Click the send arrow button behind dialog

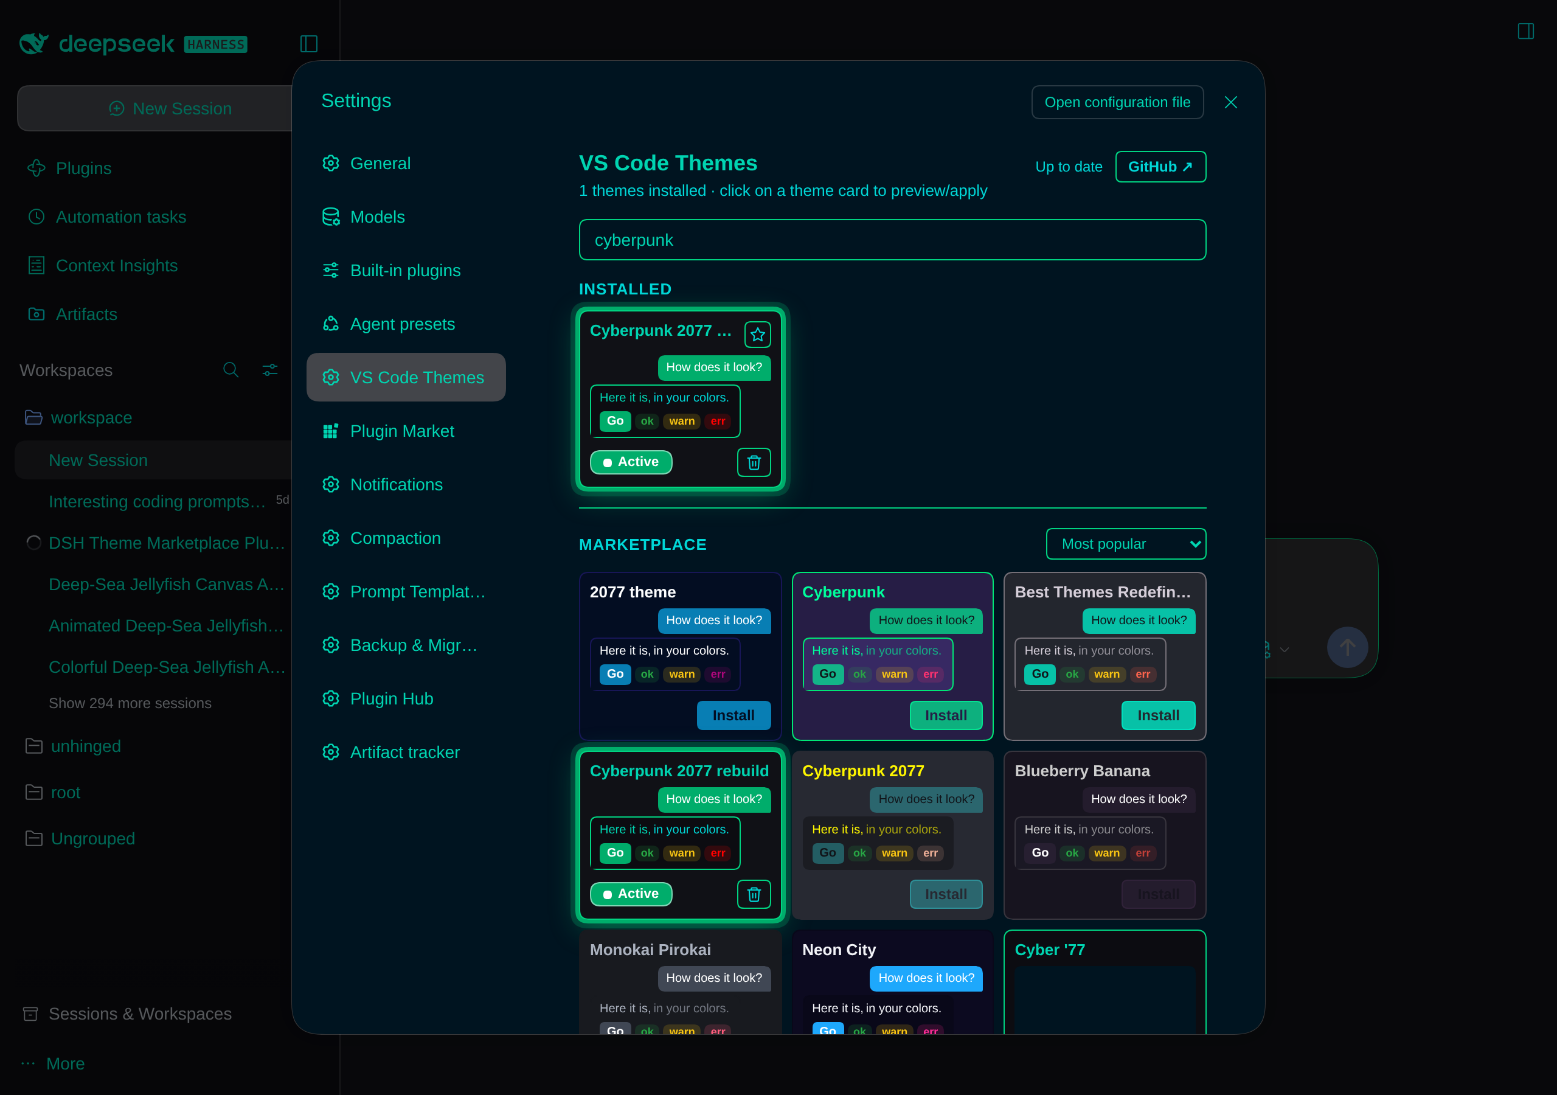[1347, 647]
